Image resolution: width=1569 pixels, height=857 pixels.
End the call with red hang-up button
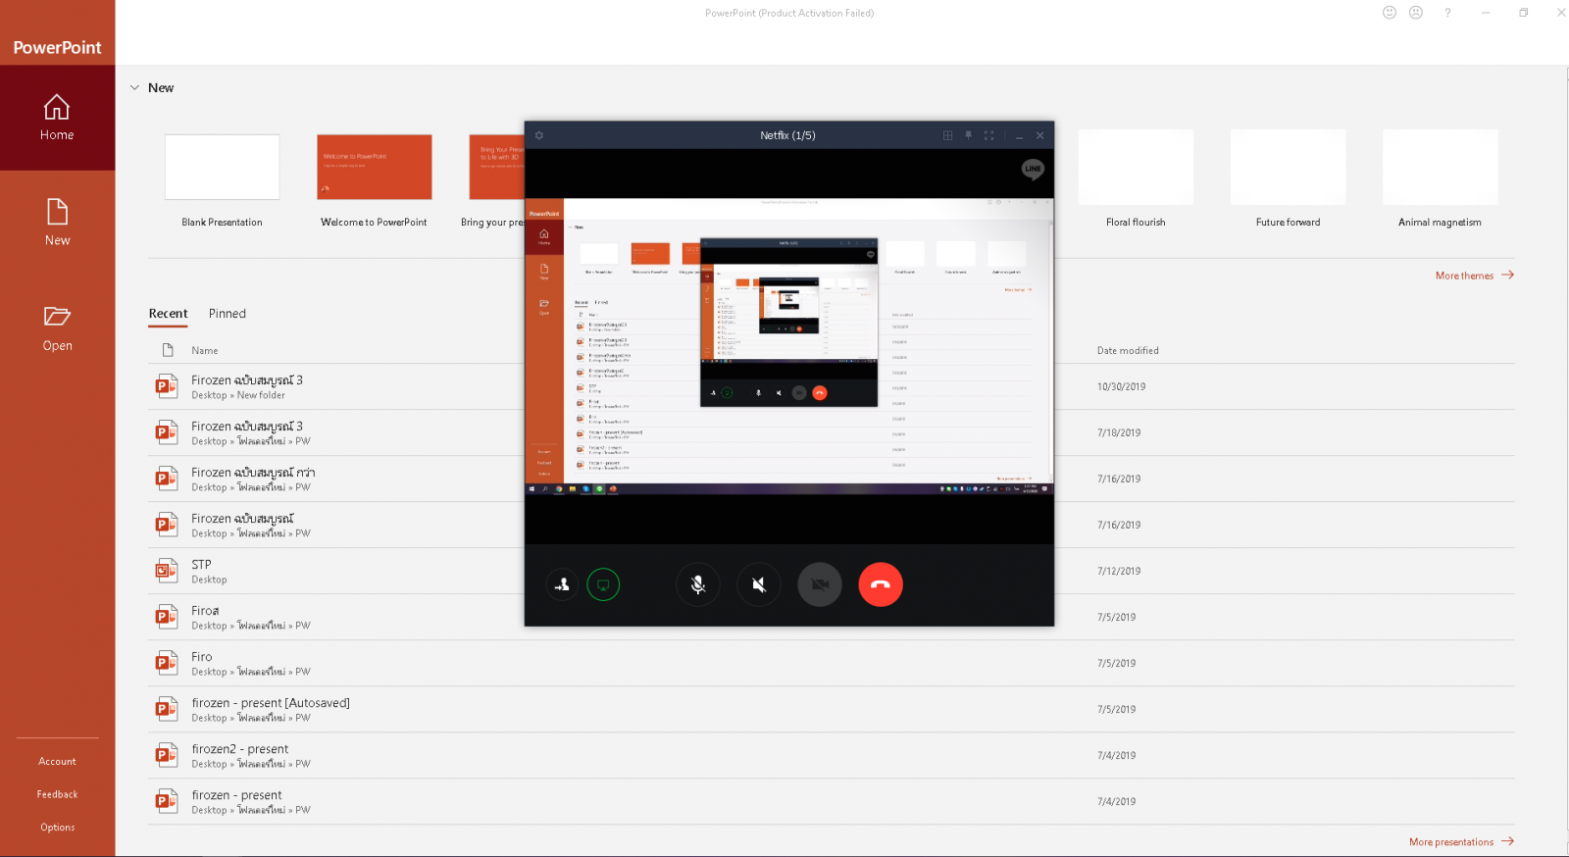pyautogui.click(x=881, y=584)
